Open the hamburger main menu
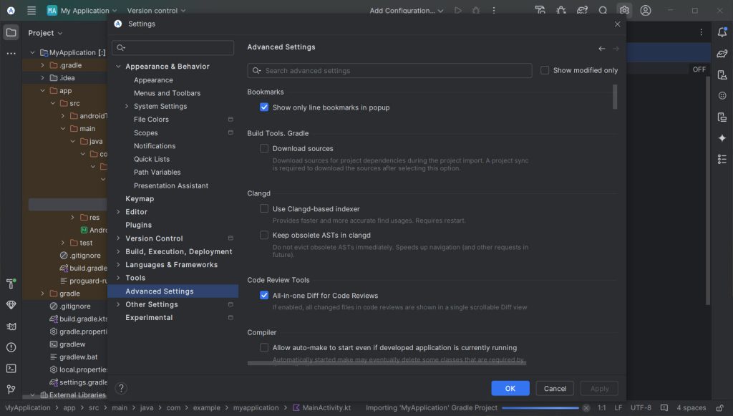Screen dimensions: 733x416 click(31, 11)
